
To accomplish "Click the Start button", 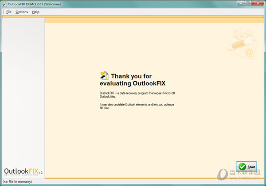I will 246,167.
